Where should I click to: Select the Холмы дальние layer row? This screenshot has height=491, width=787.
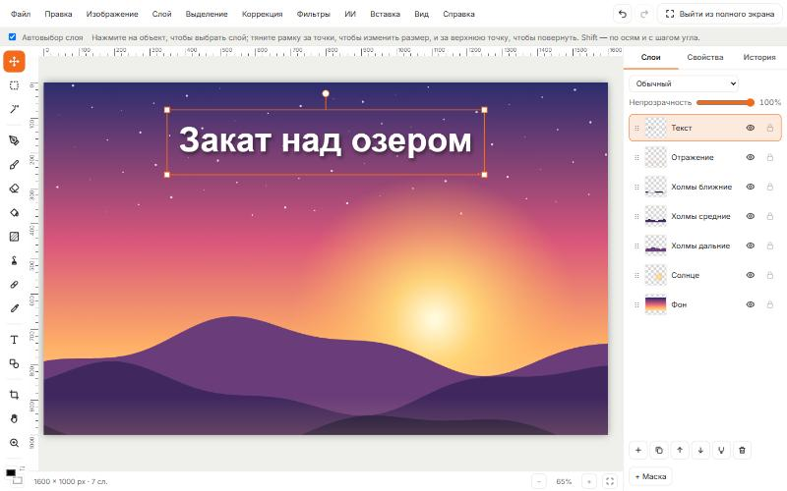pos(704,245)
